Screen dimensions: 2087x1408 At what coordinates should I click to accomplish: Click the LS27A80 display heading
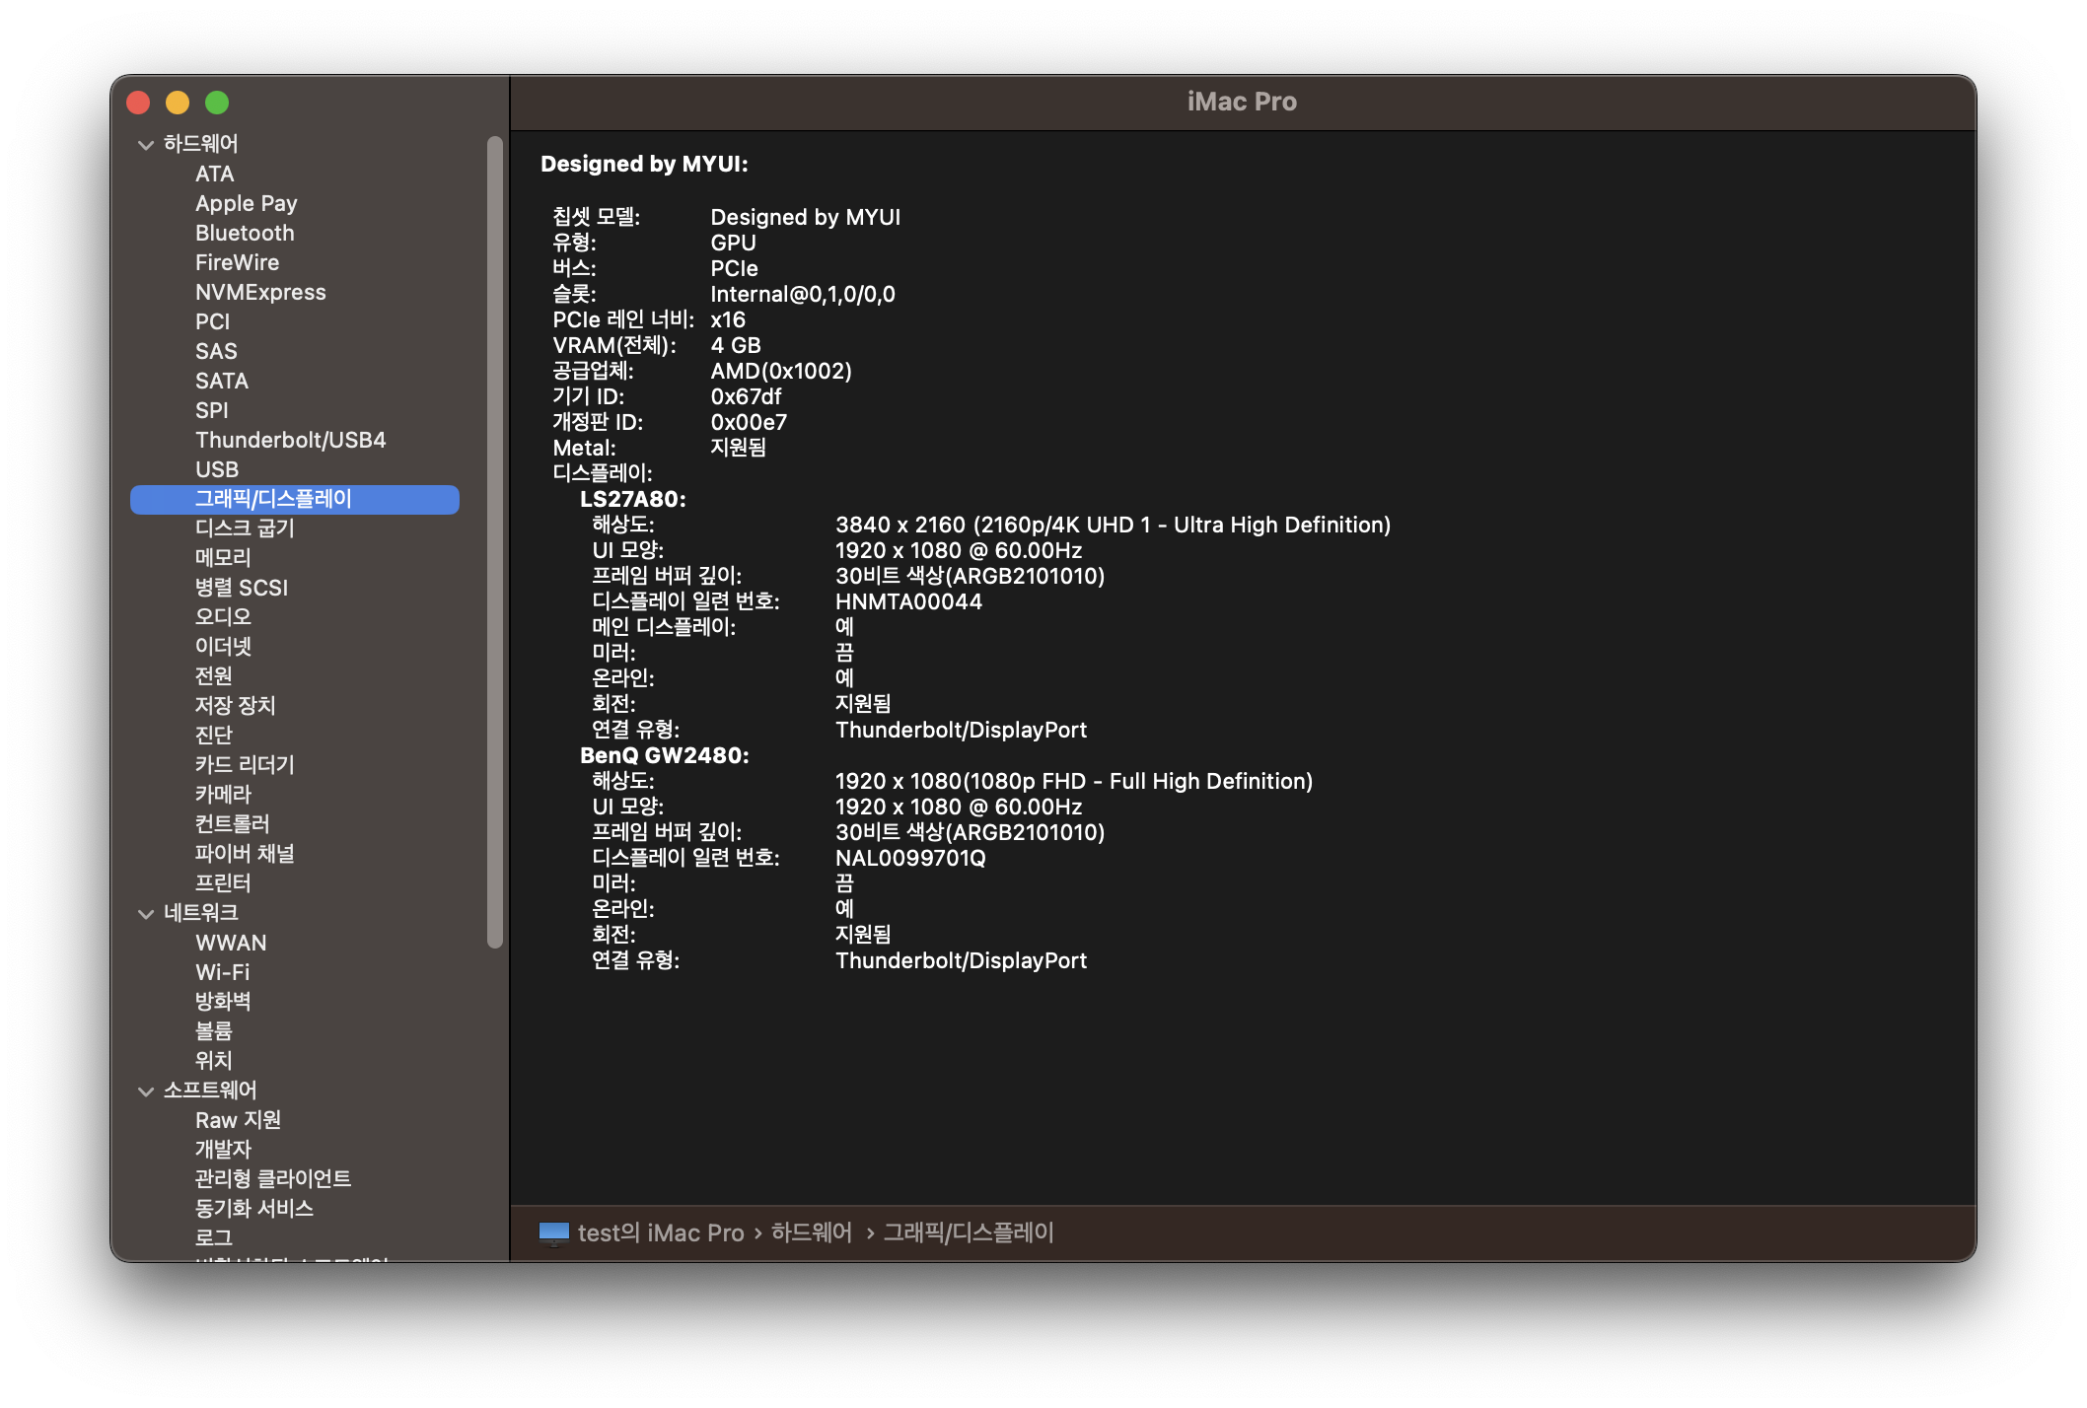(x=632, y=500)
